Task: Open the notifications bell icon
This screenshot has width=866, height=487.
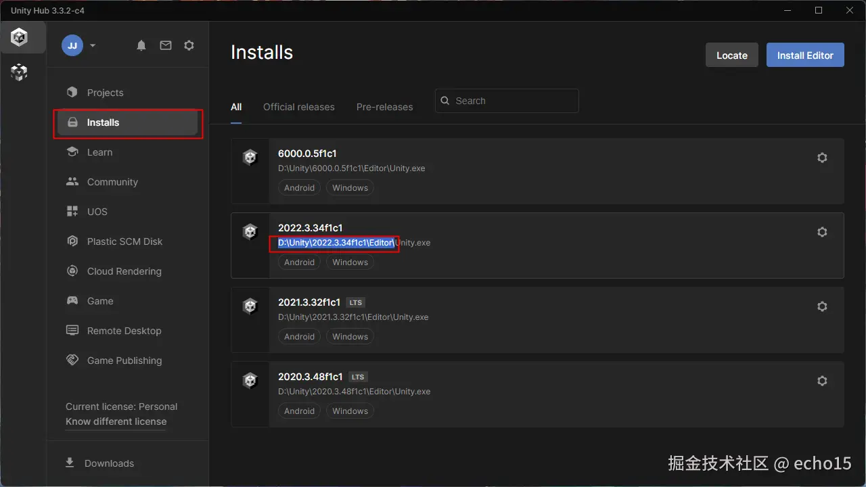Action: click(141, 45)
